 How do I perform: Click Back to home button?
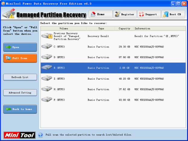coord(20,109)
